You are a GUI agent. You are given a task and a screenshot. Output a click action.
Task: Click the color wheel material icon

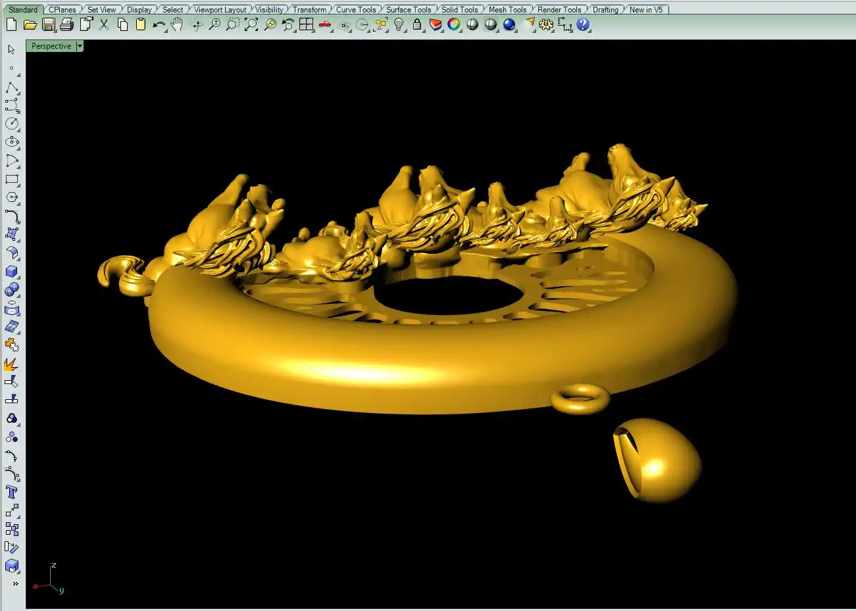tap(454, 25)
